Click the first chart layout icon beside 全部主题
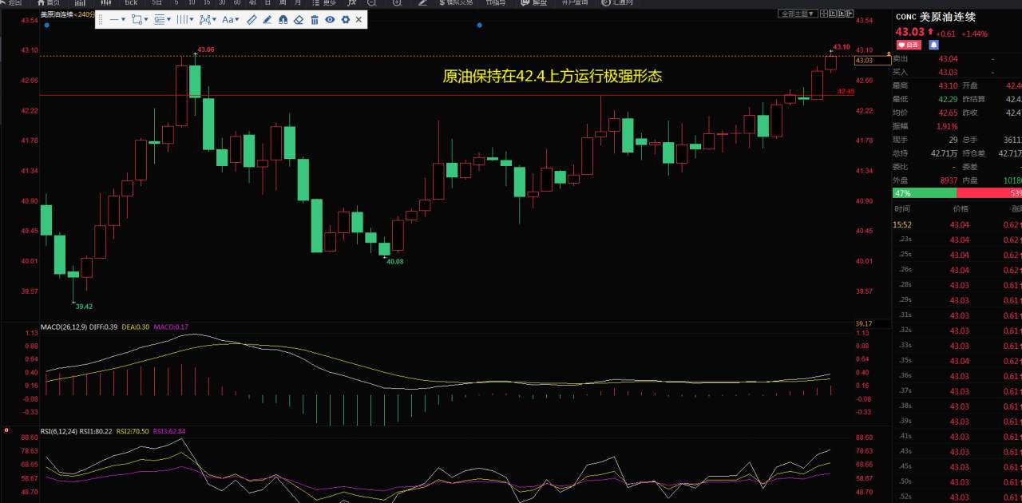The image size is (1022, 503). click(x=823, y=14)
